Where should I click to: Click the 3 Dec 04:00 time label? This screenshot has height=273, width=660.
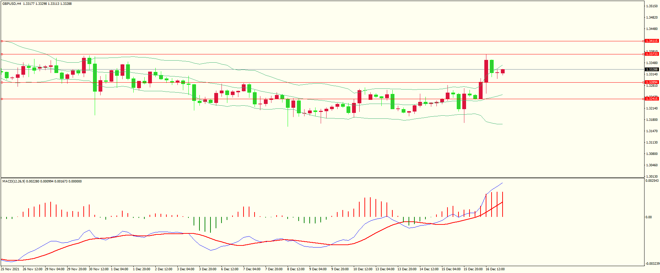(x=186, y=269)
